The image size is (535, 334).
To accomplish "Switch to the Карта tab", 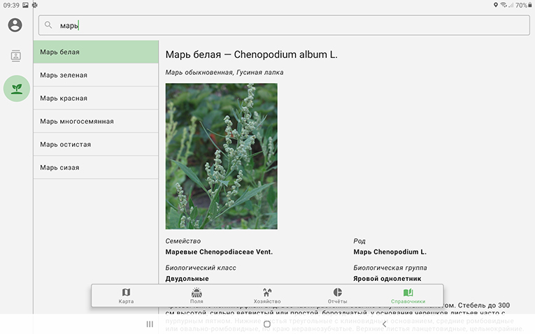I will [x=127, y=296].
